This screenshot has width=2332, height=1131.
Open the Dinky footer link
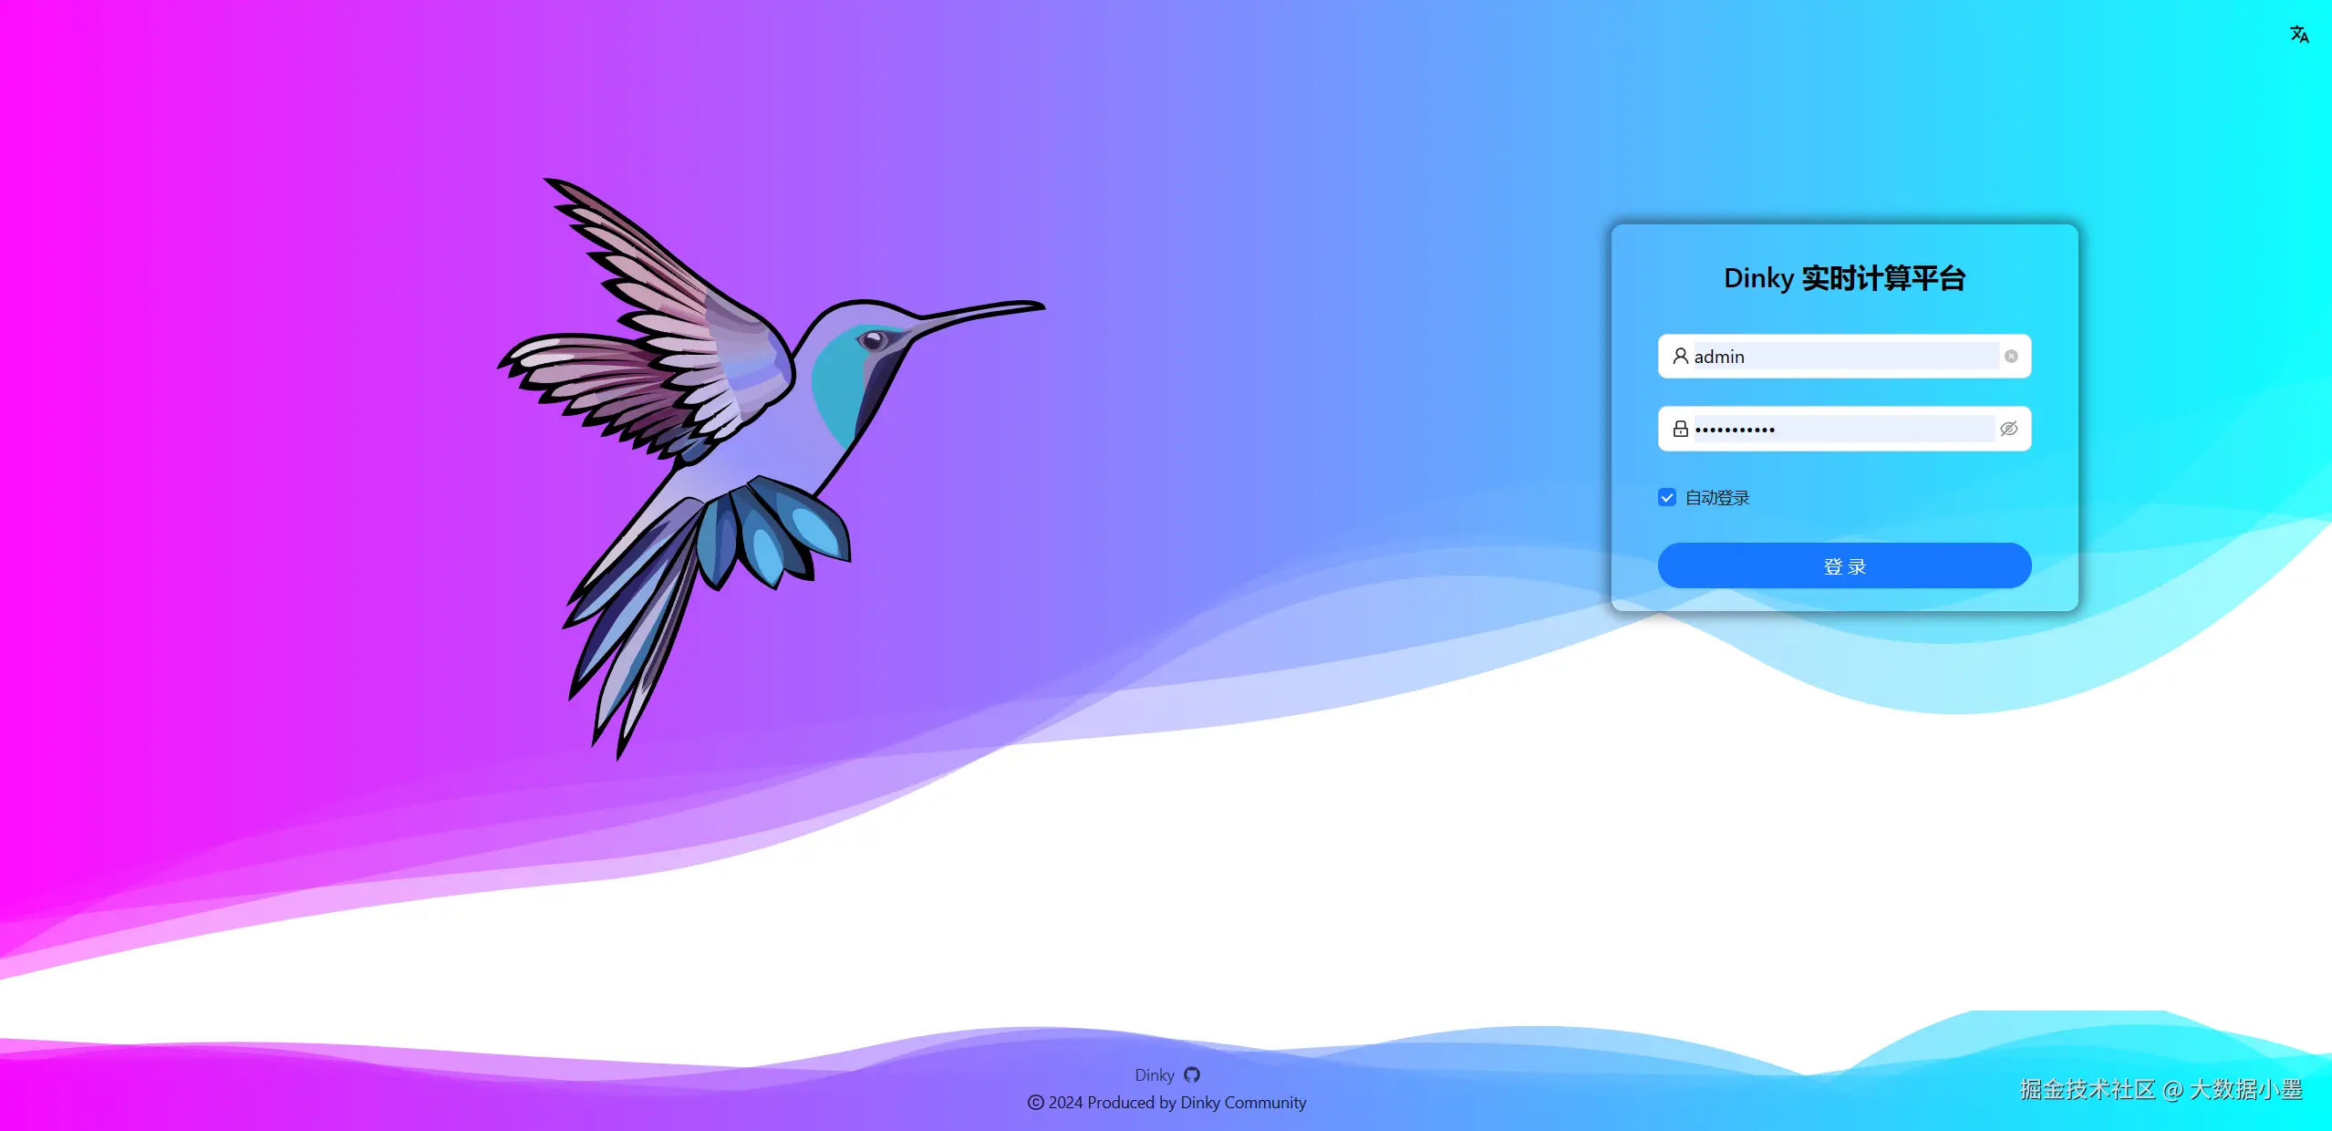coord(1154,1074)
